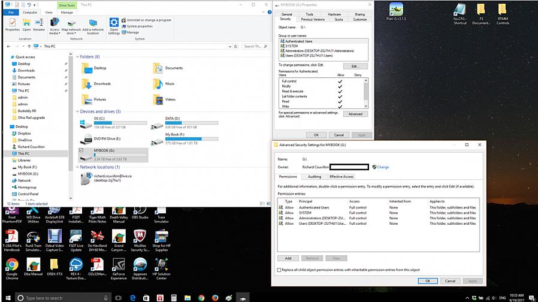538x302 pixels.
Task: Collapse the Network locations section
Action: tap(78, 167)
